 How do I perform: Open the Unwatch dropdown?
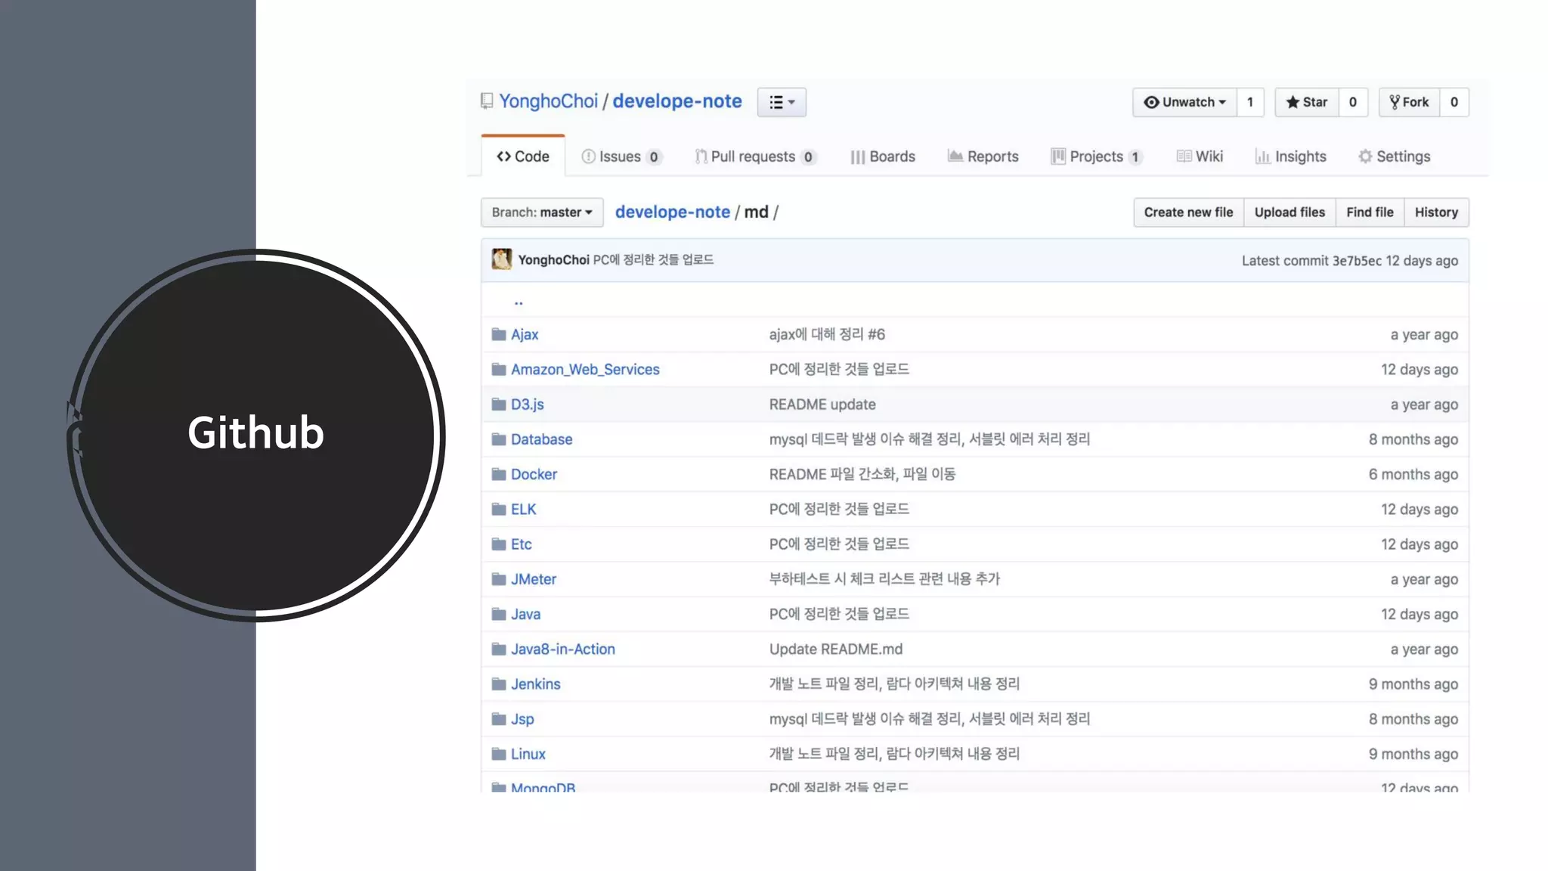click(1184, 102)
